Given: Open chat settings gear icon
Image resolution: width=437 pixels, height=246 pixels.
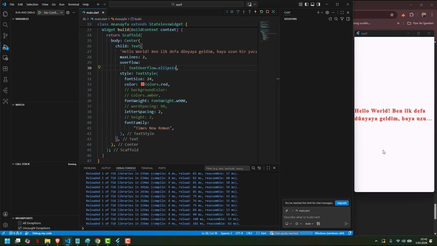Looking at the screenshot, I should click(327, 13).
